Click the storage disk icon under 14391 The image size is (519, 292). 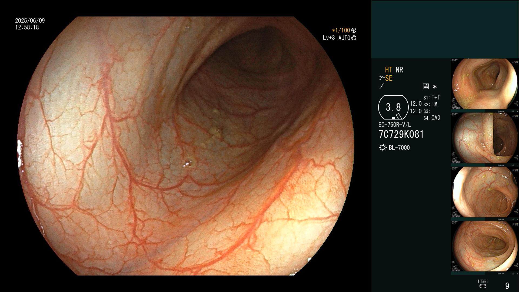pos(483,286)
